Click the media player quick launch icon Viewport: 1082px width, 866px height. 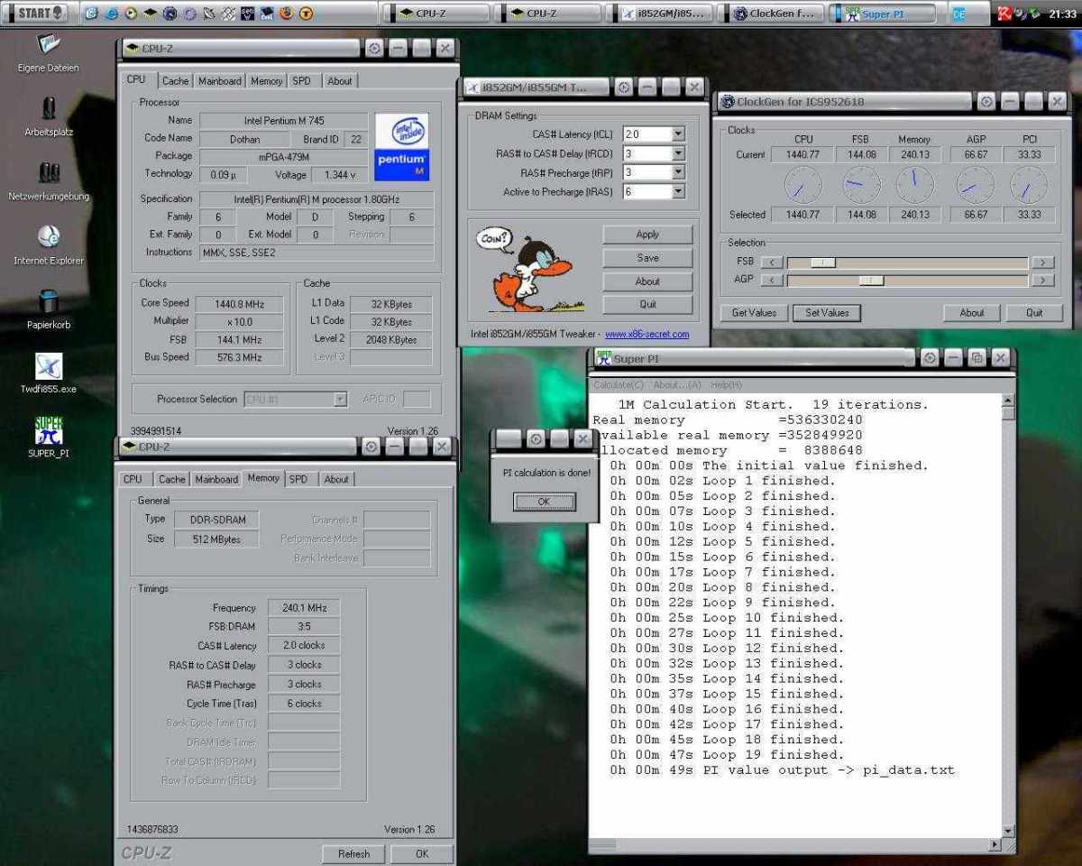(131, 14)
